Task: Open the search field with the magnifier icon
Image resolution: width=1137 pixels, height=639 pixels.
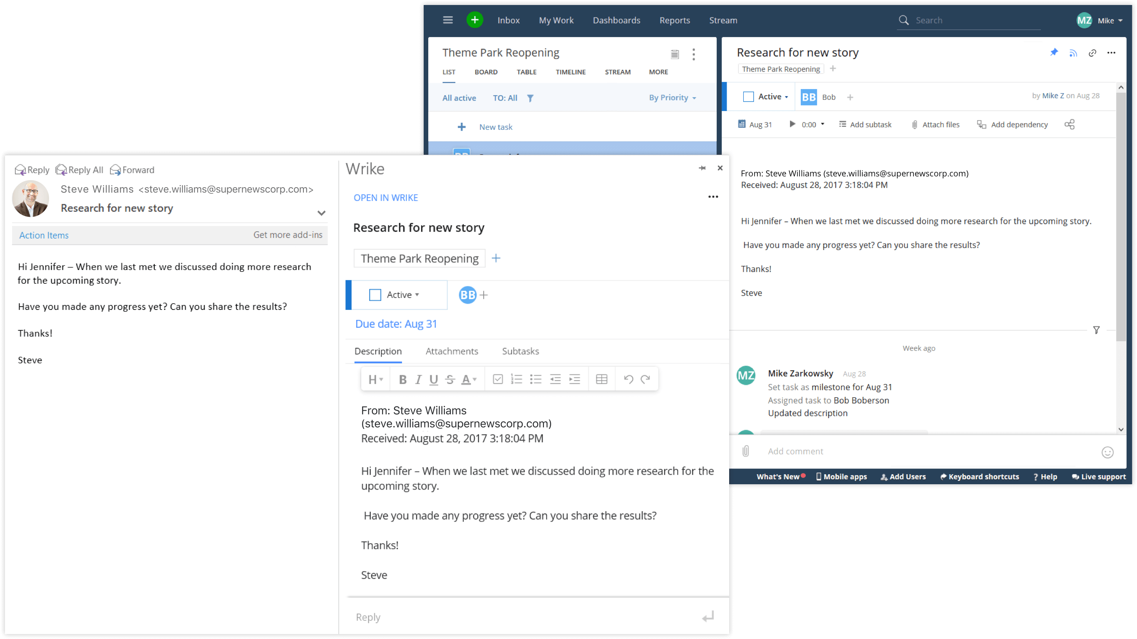Action: click(x=904, y=20)
